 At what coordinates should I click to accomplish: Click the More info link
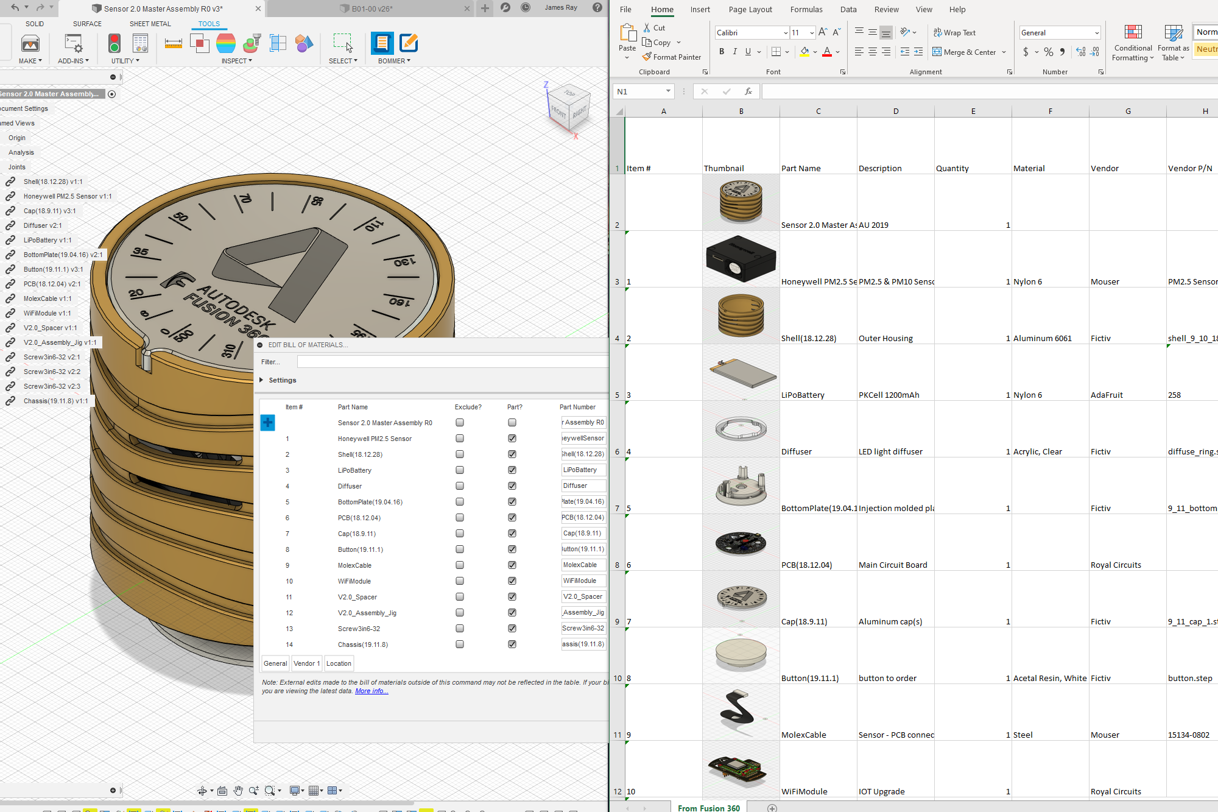point(371,691)
